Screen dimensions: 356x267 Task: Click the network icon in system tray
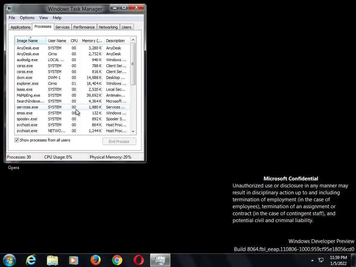pyautogui.click(x=321, y=260)
